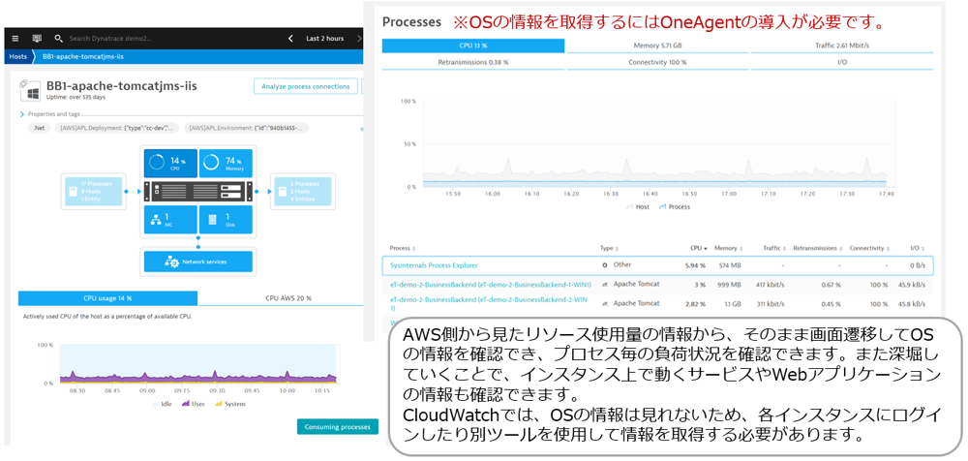The image size is (968, 461).
Task: Open the Network services tile
Action: 197,261
